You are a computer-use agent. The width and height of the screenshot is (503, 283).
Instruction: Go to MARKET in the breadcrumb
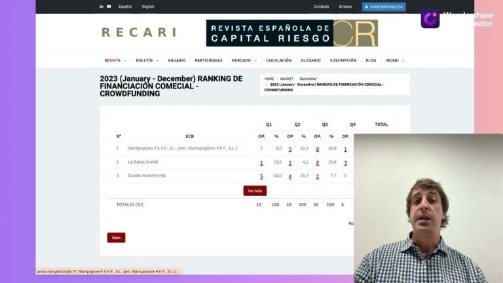point(286,79)
